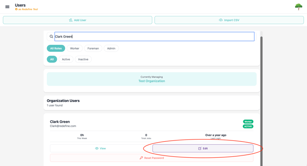Click the Clark@redefine.com email

click(63, 126)
